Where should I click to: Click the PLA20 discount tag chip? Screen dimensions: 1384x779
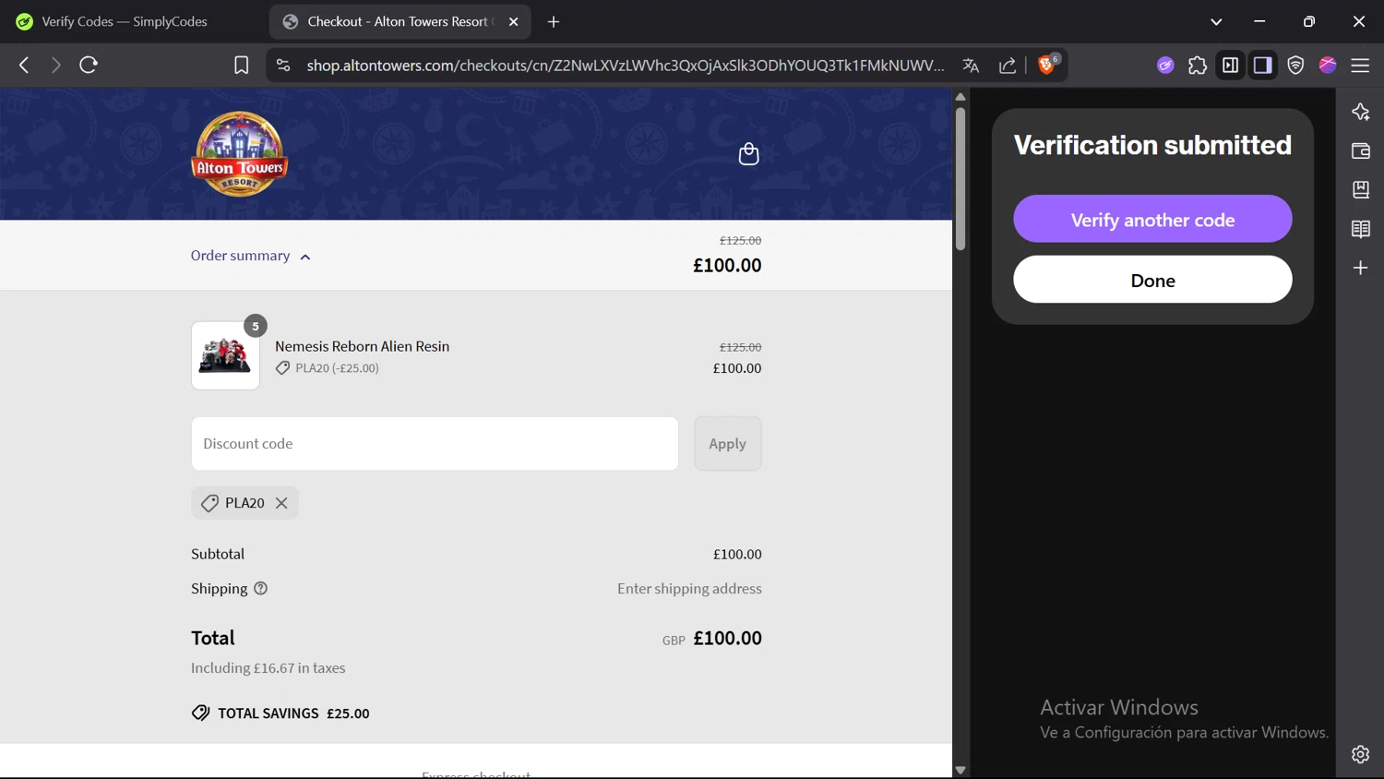(x=245, y=503)
